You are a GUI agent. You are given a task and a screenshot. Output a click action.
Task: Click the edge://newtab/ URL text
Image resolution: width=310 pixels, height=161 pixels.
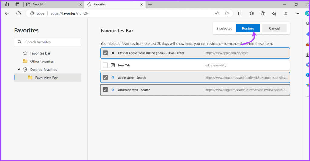click(216, 65)
